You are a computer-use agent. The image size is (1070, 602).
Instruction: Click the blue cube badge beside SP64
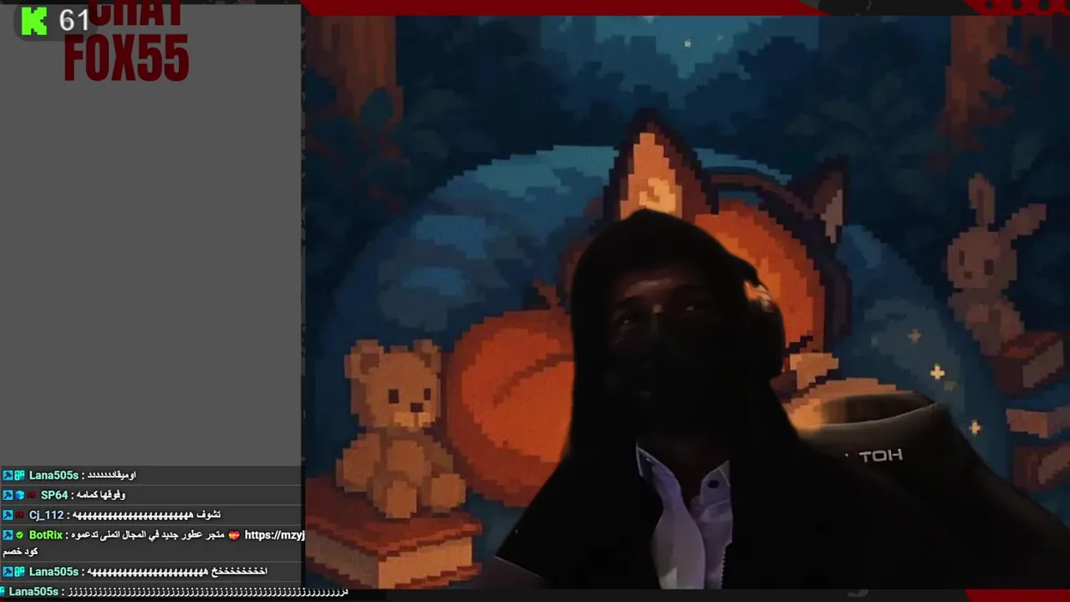[x=20, y=495]
